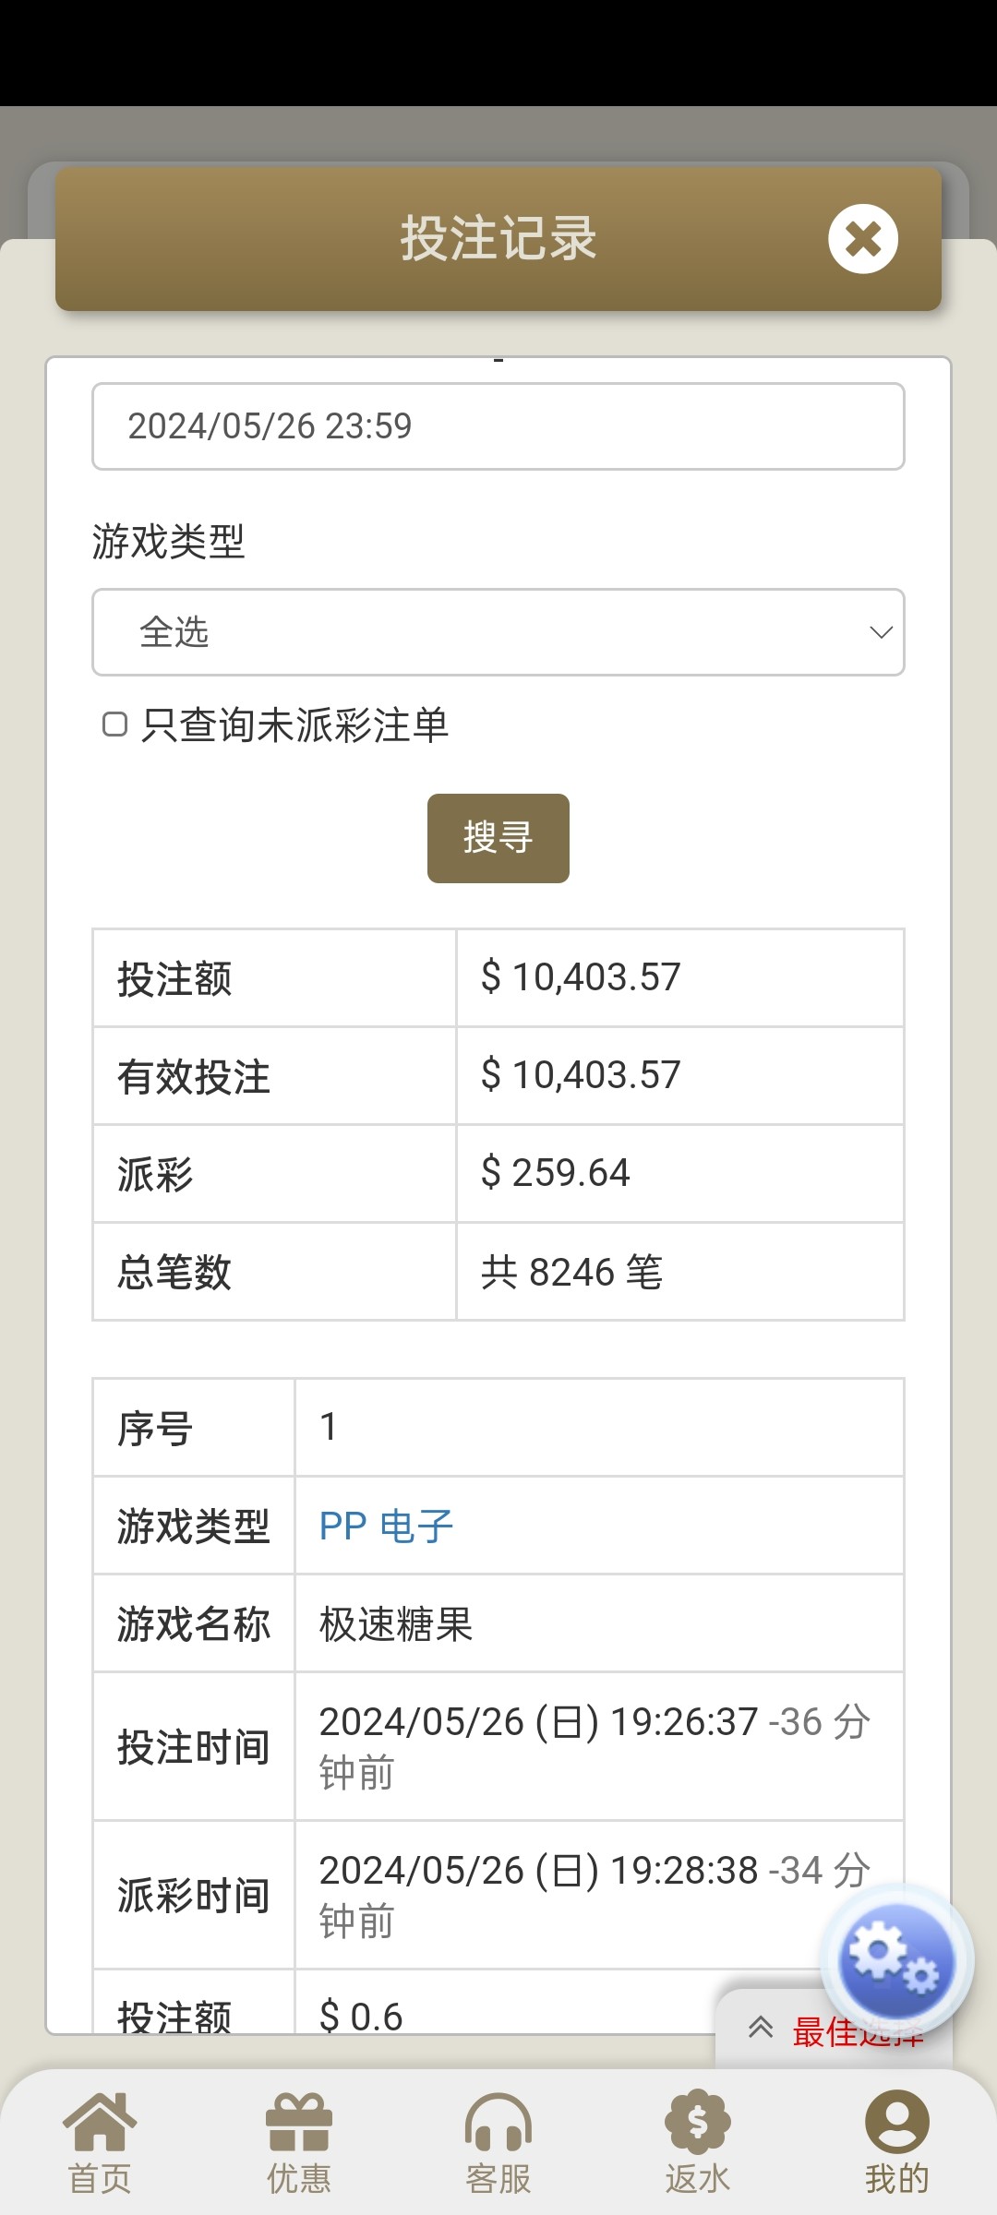997x2215 pixels.
Task: Open the 优惠 gift icon
Action: 298,2122
